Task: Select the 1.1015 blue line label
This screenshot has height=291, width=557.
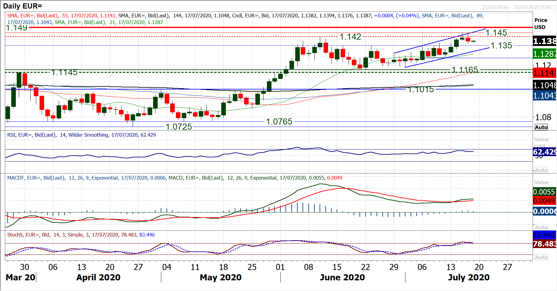Action: [421, 89]
